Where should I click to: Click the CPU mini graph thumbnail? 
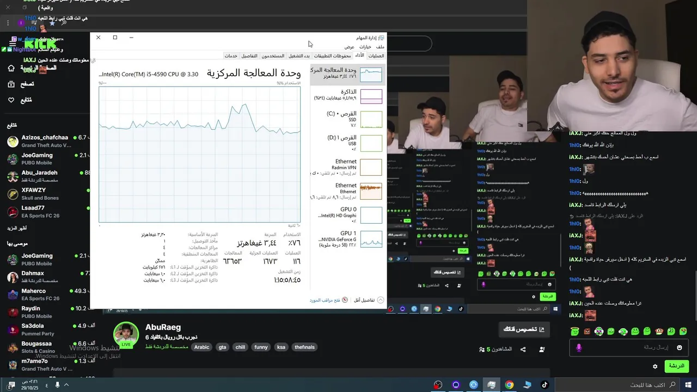pyautogui.click(x=371, y=75)
